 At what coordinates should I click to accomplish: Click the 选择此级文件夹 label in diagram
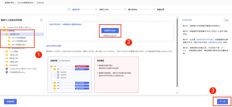(82, 66)
